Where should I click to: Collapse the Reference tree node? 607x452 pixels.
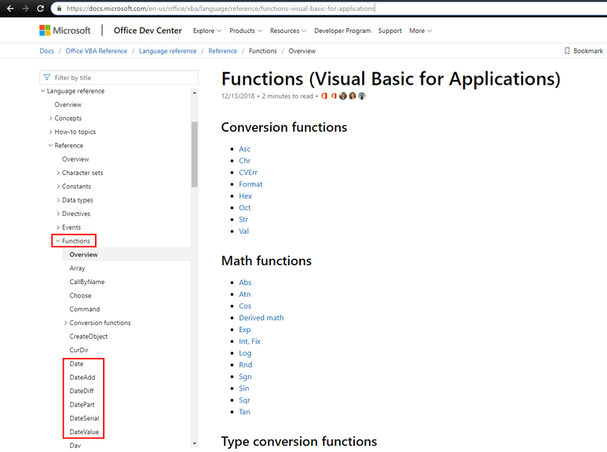(x=50, y=145)
